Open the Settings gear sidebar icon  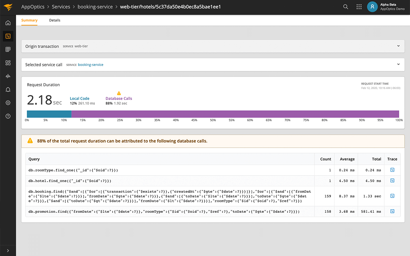coord(8,103)
